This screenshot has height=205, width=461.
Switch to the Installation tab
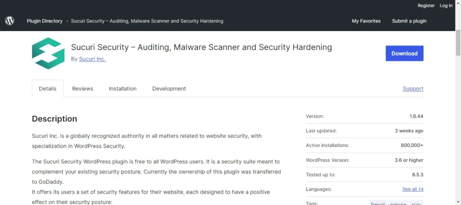click(122, 88)
